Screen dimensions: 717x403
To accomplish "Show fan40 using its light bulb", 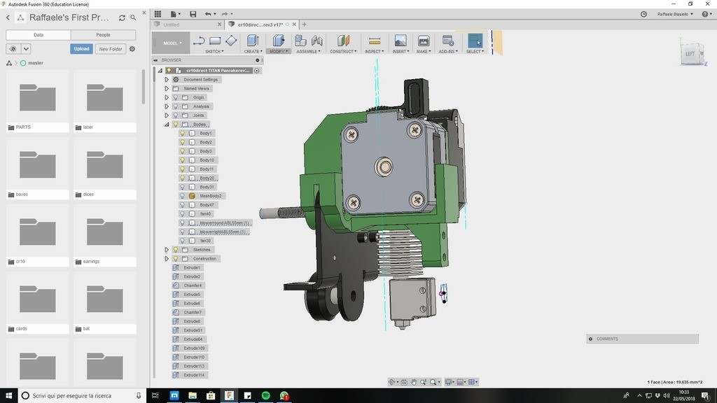I will pyautogui.click(x=183, y=214).
